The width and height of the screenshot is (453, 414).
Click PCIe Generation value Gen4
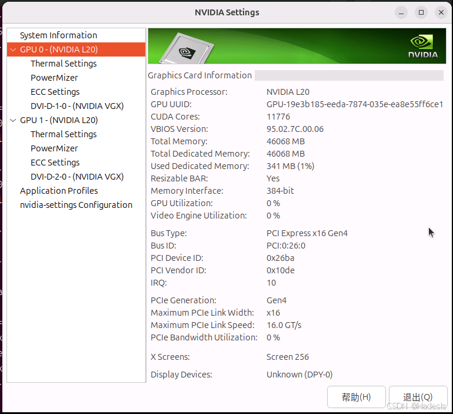coord(277,301)
